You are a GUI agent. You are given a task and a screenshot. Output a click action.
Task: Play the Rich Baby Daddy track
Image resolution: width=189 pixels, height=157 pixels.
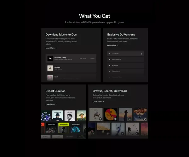click(50, 59)
